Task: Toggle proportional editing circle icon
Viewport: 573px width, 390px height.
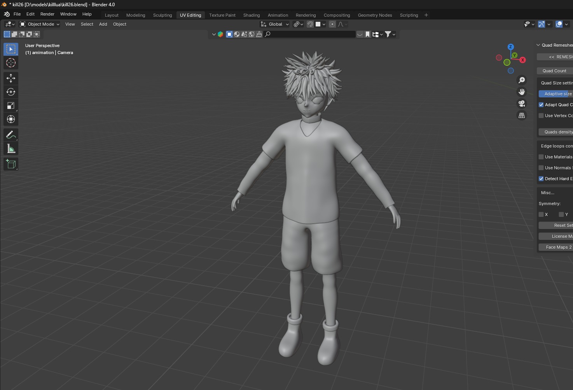Action: pyautogui.click(x=332, y=24)
